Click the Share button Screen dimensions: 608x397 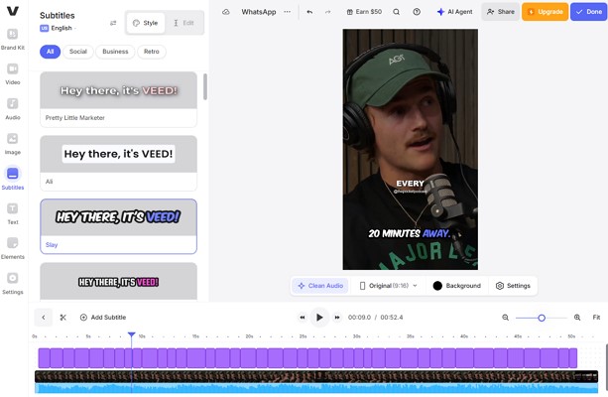point(501,12)
